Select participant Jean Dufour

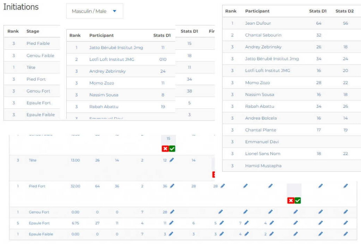(x=257, y=23)
